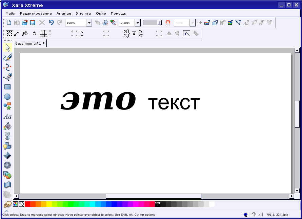Expand the 100% zoom dropdown
This screenshot has width=302, height=219.
pyautogui.click(x=89, y=23)
